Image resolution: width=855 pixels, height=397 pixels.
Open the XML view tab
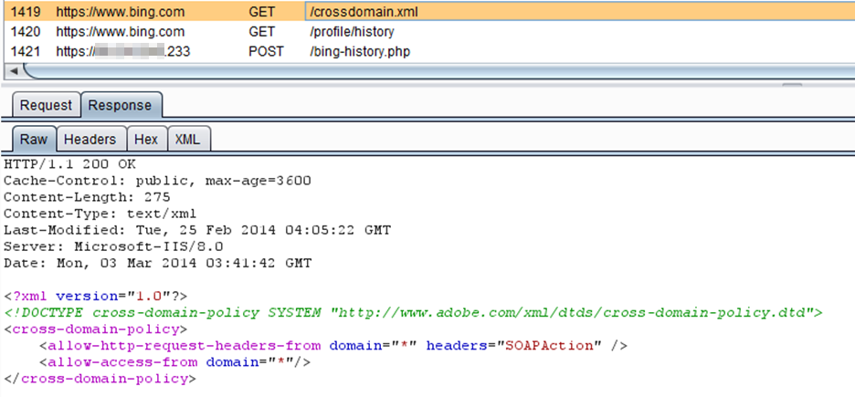(x=187, y=140)
